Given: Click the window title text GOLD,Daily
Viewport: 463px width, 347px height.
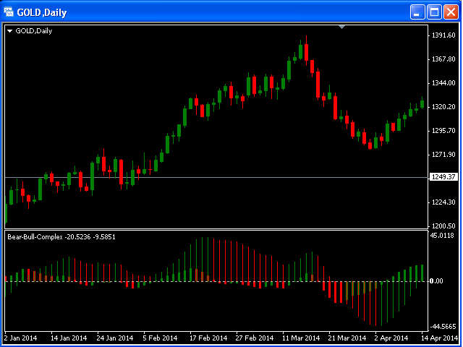Looking at the screenshot, I should pyautogui.click(x=42, y=12).
